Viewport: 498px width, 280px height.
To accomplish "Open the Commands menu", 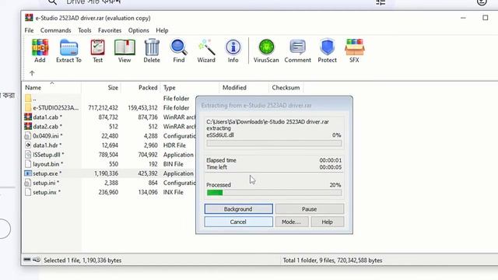I will point(55,30).
